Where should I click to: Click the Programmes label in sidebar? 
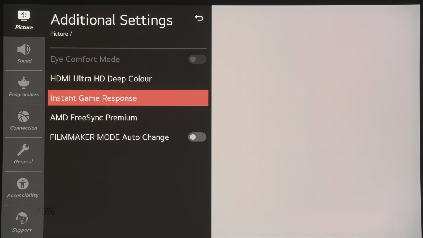coord(24,94)
